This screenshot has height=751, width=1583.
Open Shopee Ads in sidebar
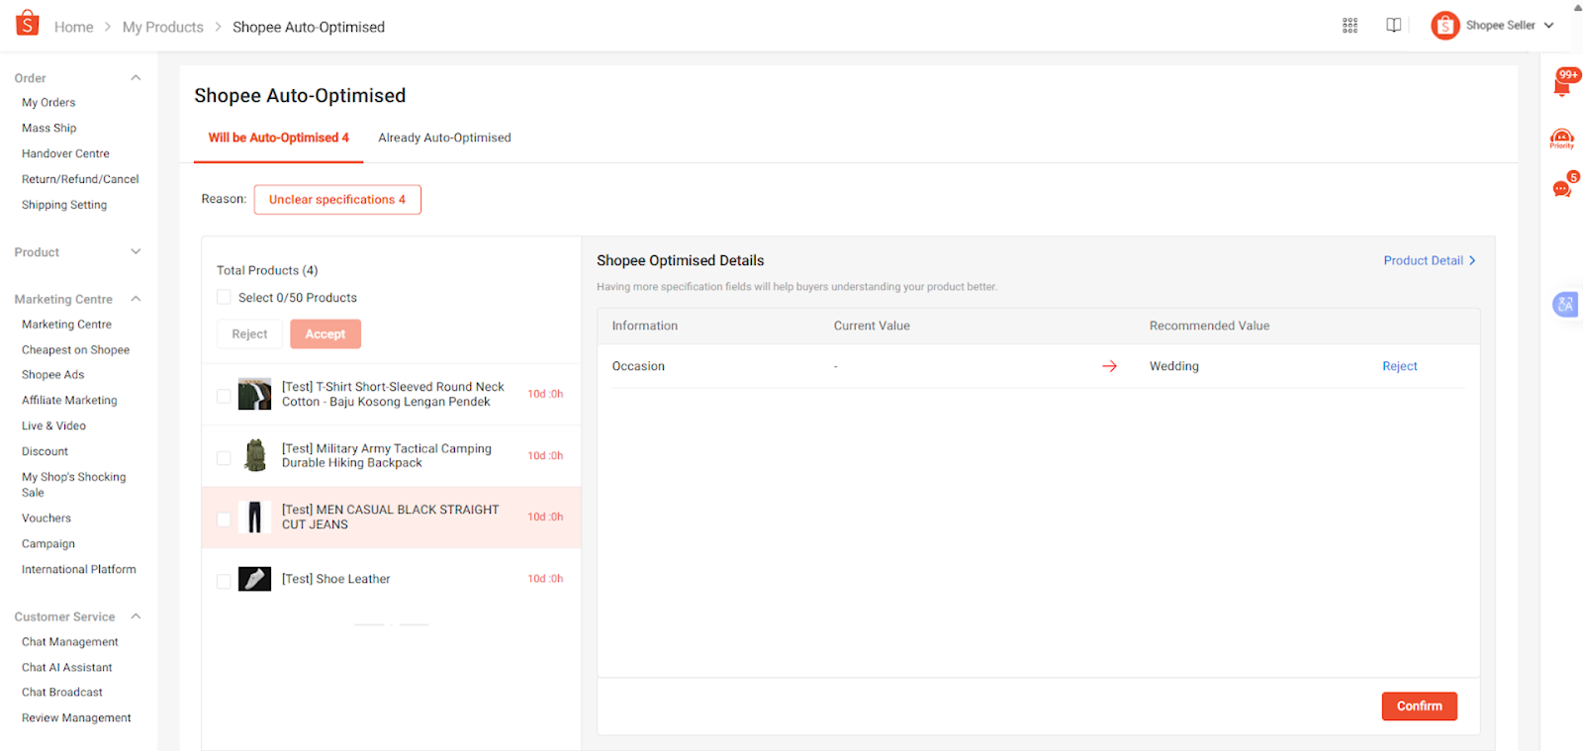tap(53, 374)
